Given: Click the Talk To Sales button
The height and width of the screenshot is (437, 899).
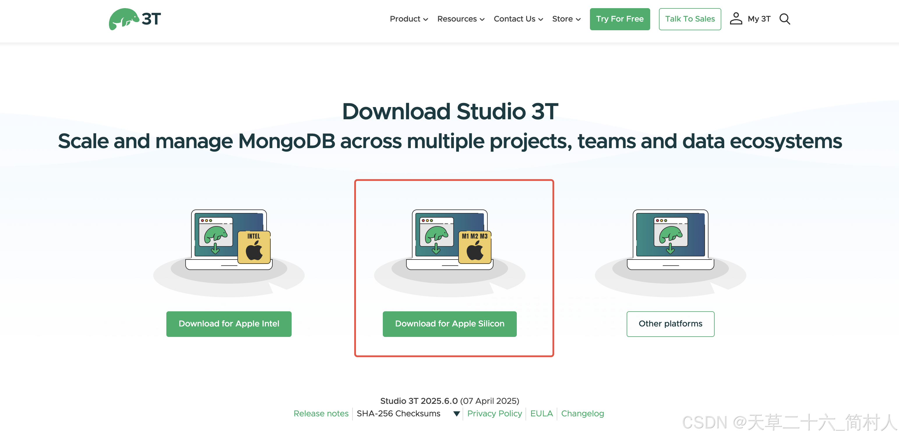Looking at the screenshot, I should (x=690, y=19).
